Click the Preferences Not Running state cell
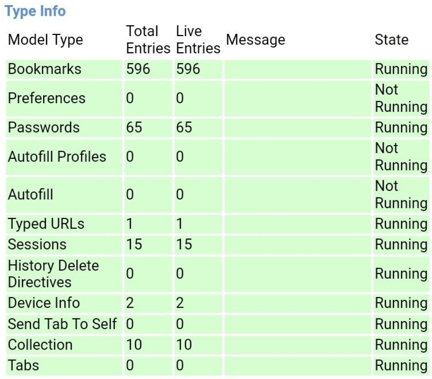The image size is (432, 379). [x=401, y=98]
